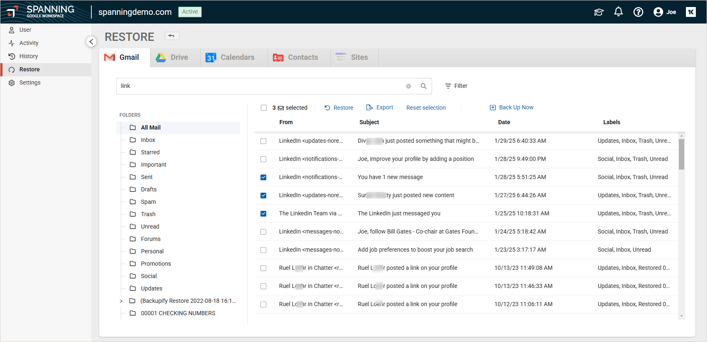Uncheck 'The LinkedIn just messaged you' email
707x342 pixels.
coord(263,214)
